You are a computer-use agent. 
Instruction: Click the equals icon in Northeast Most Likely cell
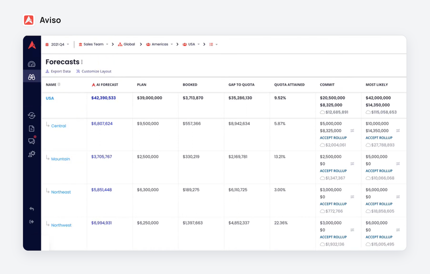(398, 197)
